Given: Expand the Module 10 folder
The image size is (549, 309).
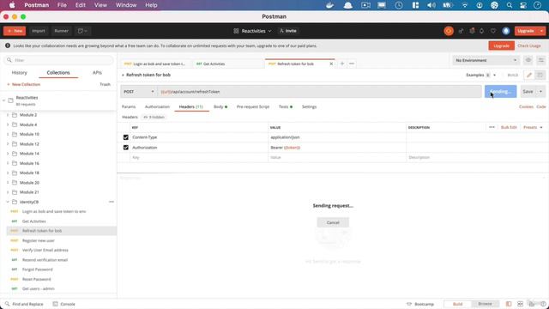Looking at the screenshot, I should (x=8, y=134).
